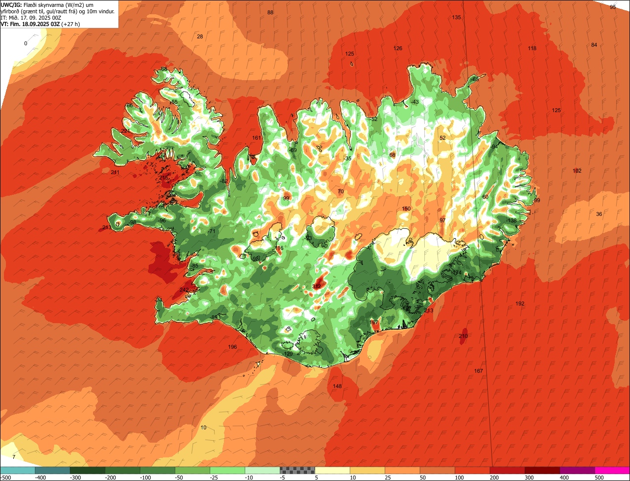
Task: Click the valid time 'VT: Fim. 18.09.2025 03Z (+27 h)'
Action: pos(40,24)
